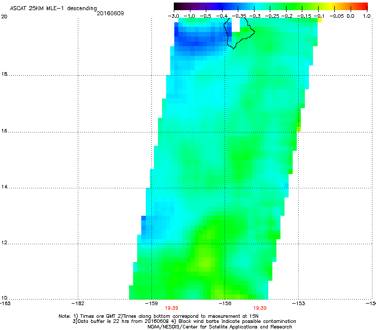Click longitude label -165 on the bottom axis

coord(5,304)
